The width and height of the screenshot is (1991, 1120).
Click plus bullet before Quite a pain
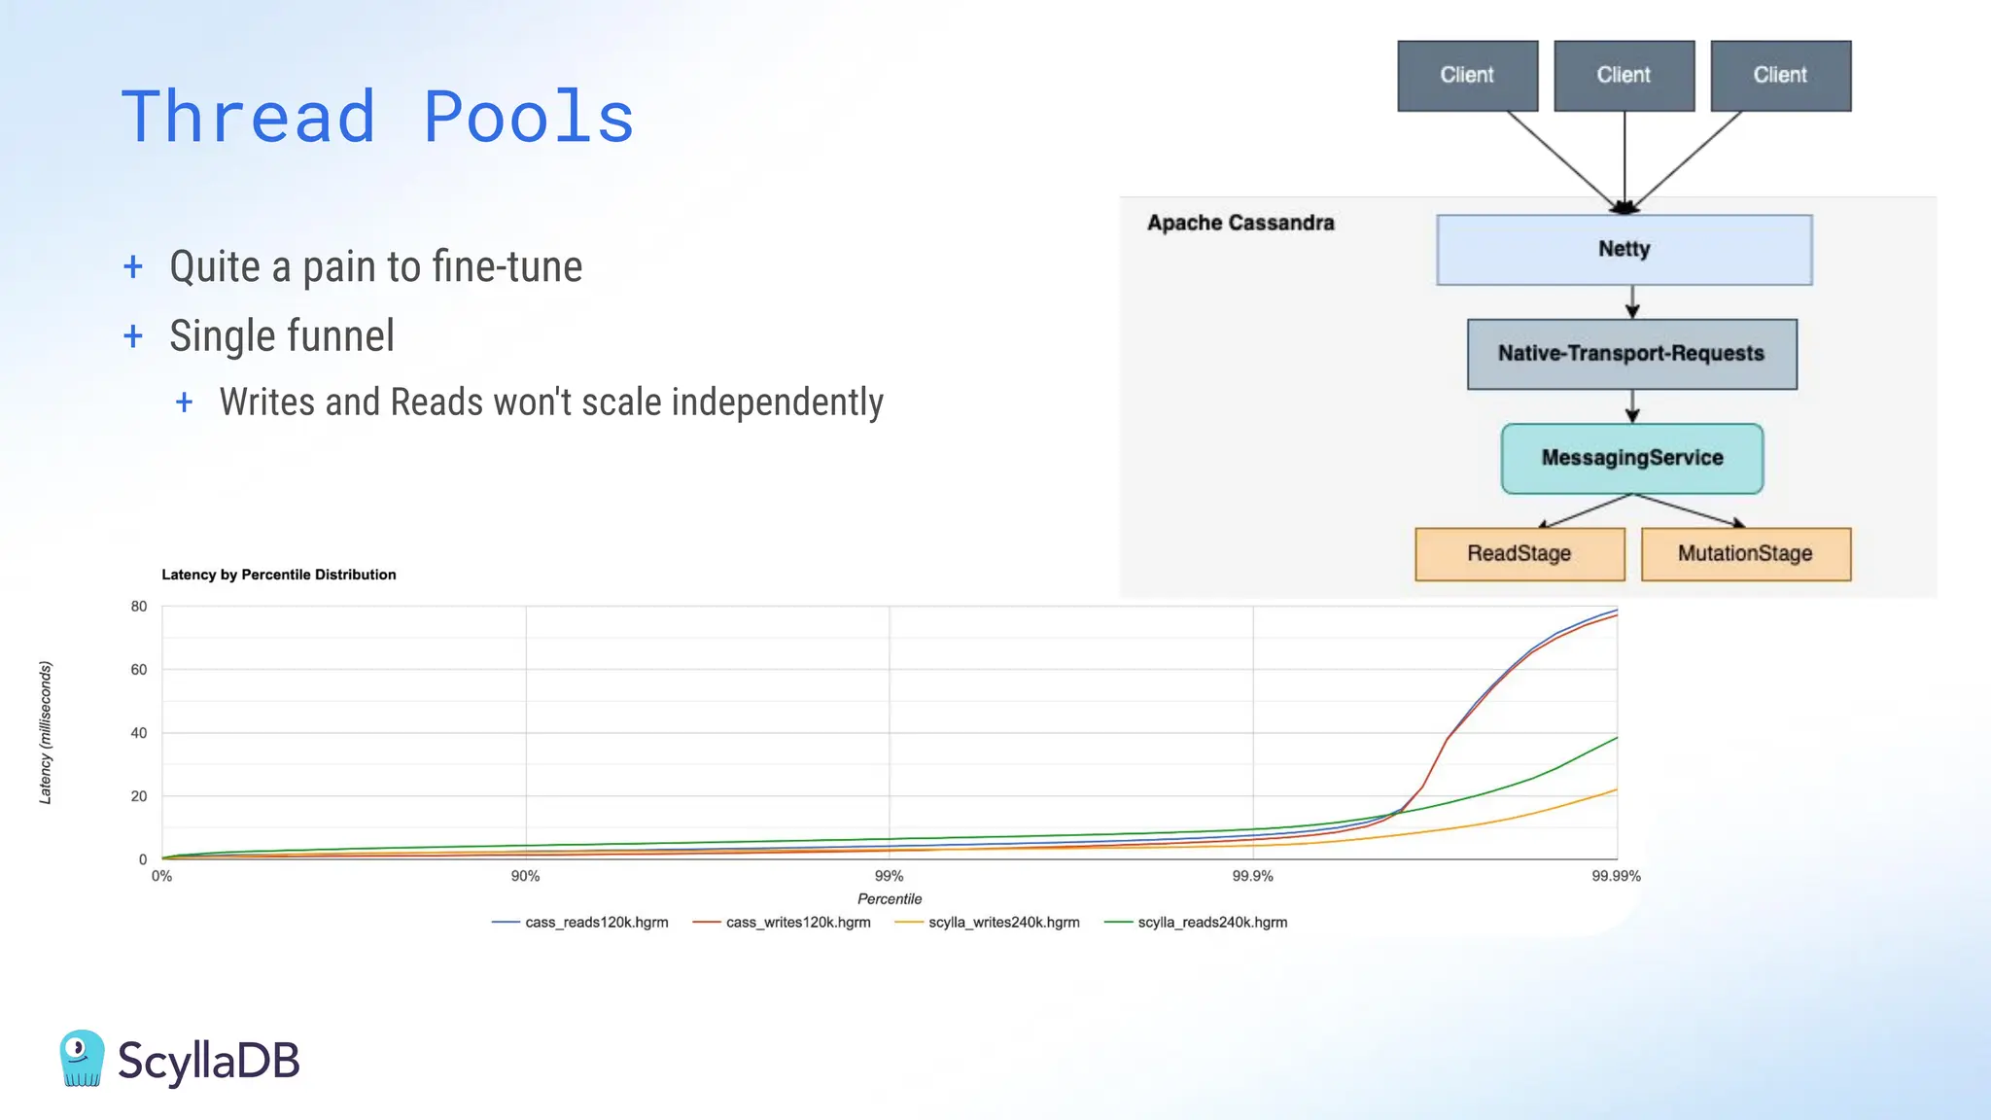(x=133, y=266)
